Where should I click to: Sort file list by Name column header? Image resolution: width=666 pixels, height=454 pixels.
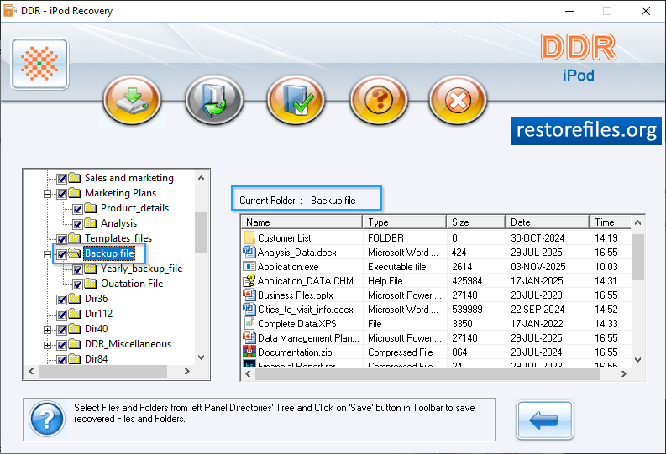(302, 222)
